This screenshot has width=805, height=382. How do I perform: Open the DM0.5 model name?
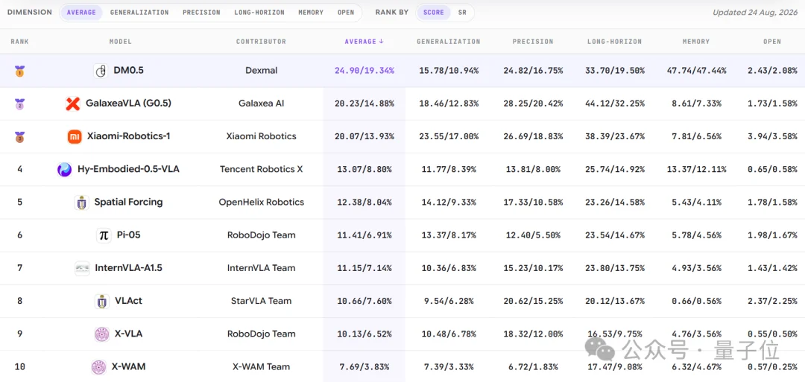coord(129,71)
